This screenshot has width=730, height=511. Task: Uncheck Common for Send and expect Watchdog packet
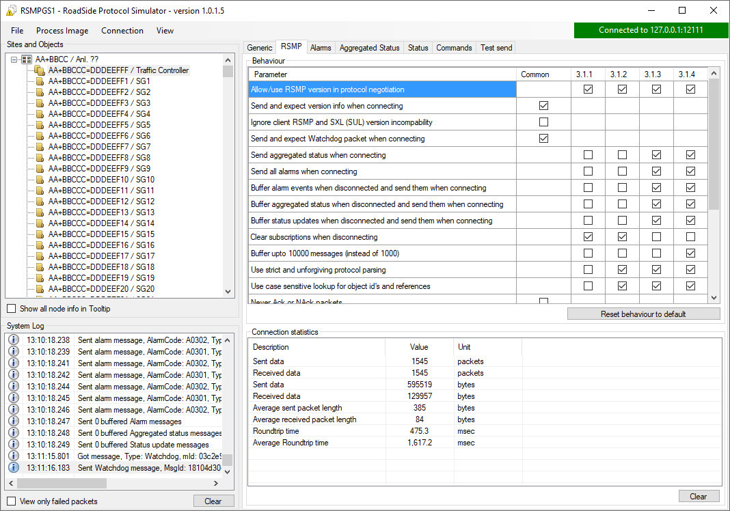[x=543, y=139]
